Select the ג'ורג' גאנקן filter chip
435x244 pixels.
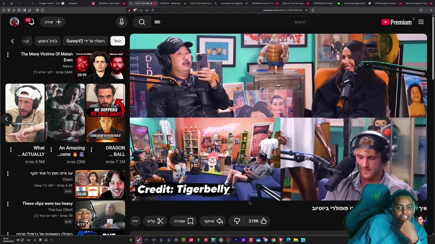pyautogui.click(x=48, y=41)
